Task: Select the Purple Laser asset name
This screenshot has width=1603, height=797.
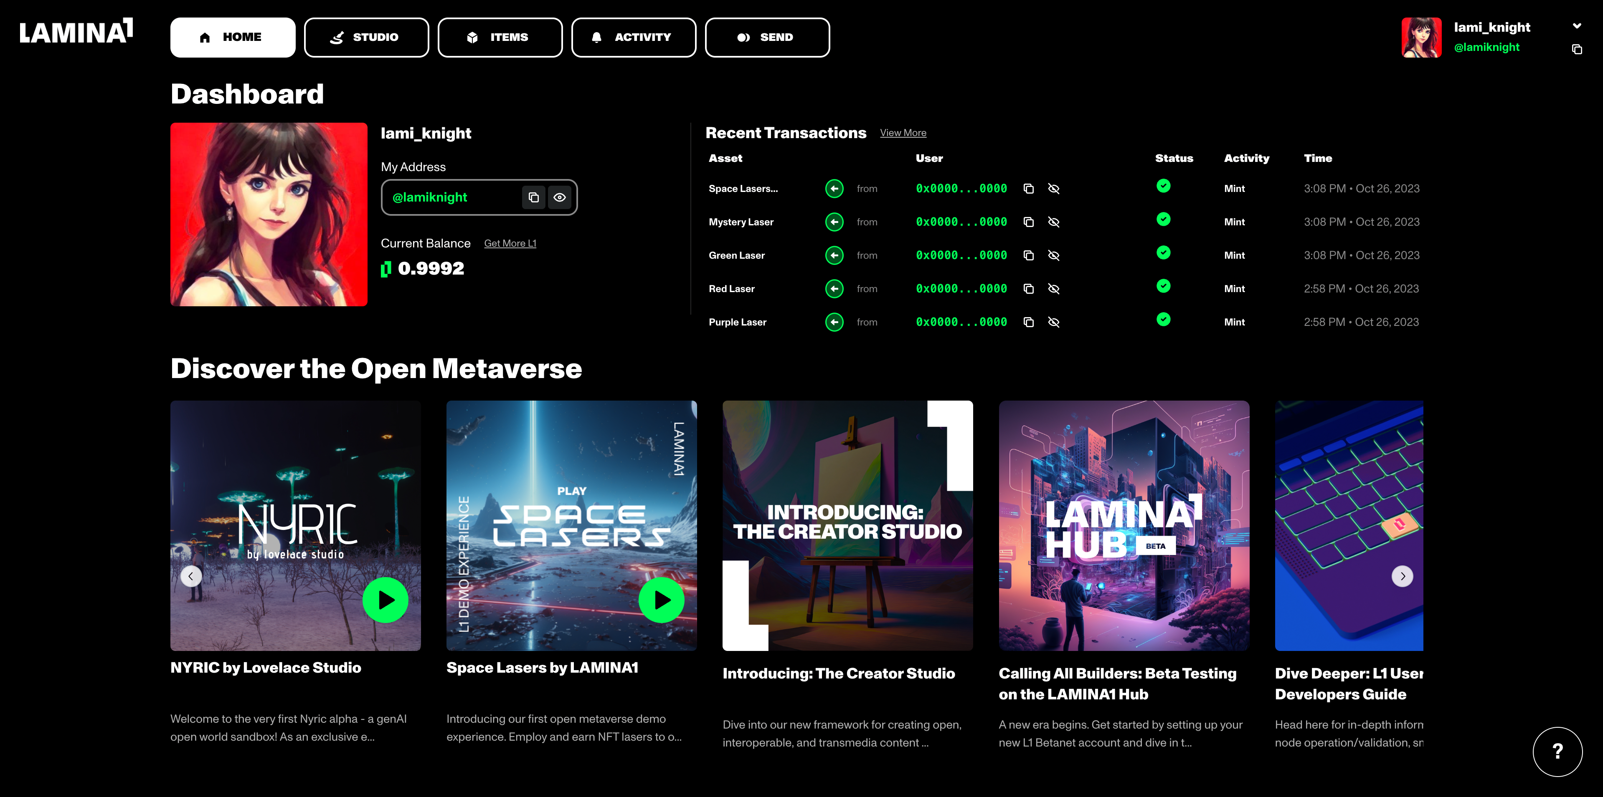Action: (x=738, y=322)
